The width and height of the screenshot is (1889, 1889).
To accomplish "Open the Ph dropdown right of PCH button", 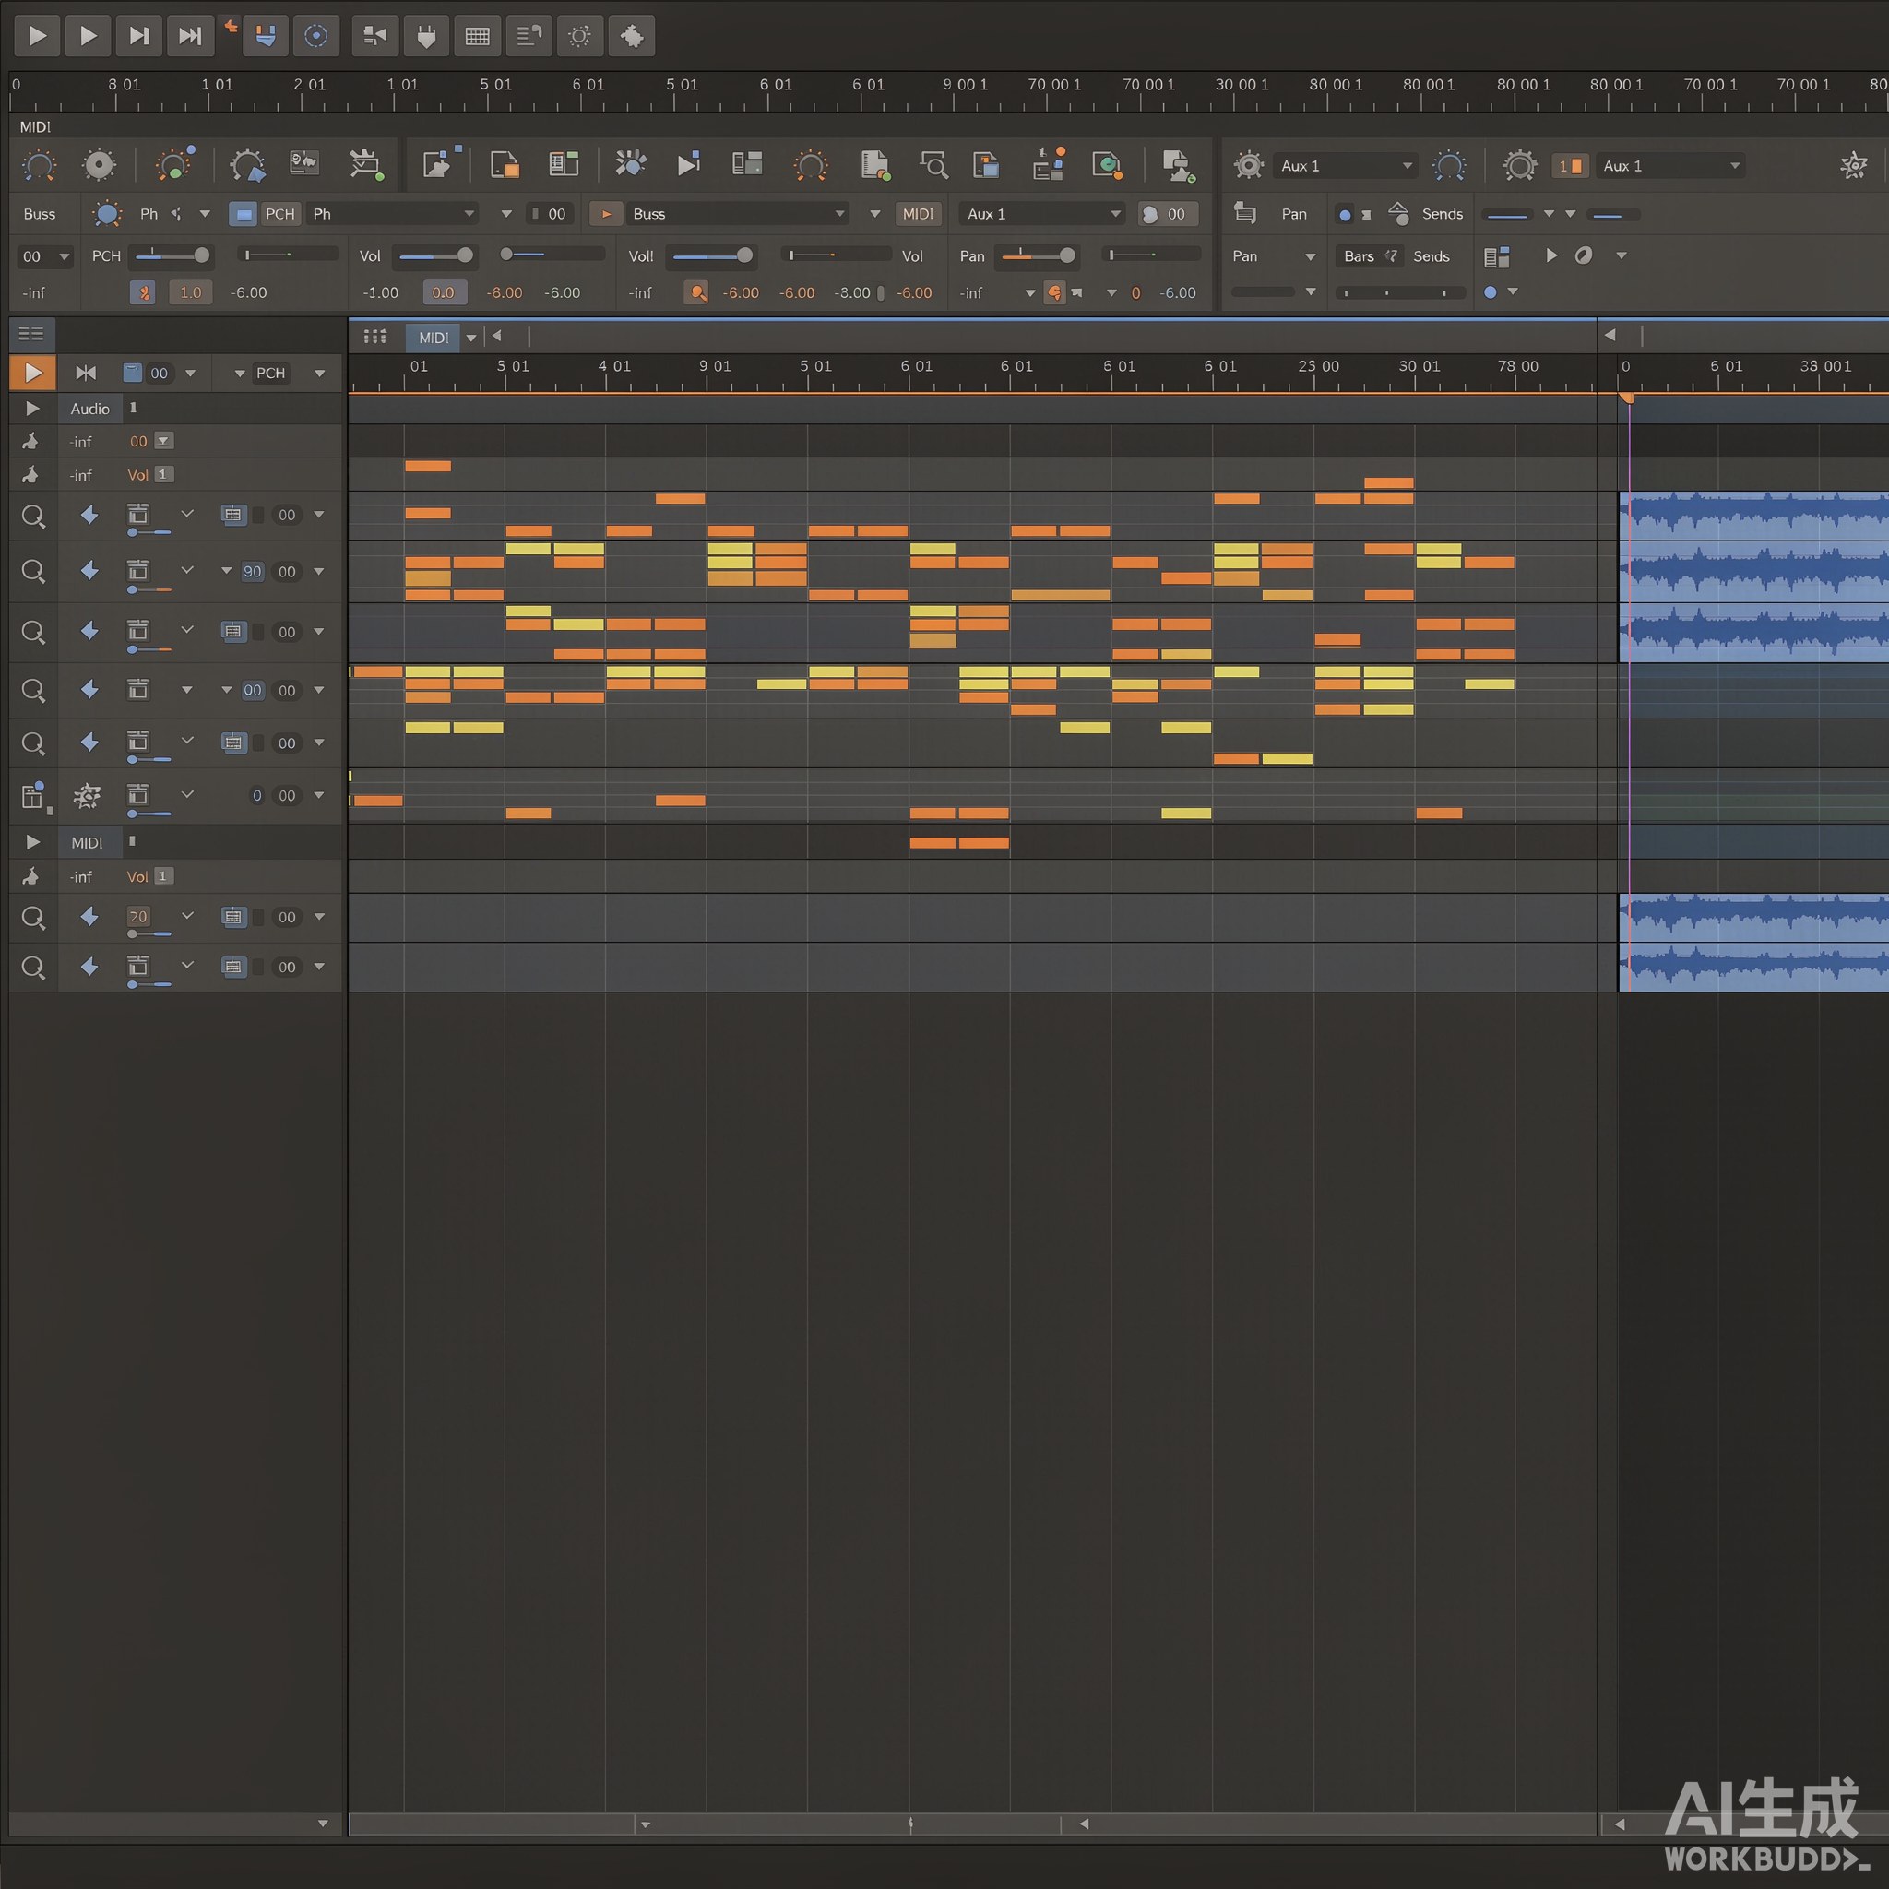I will (392, 214).
